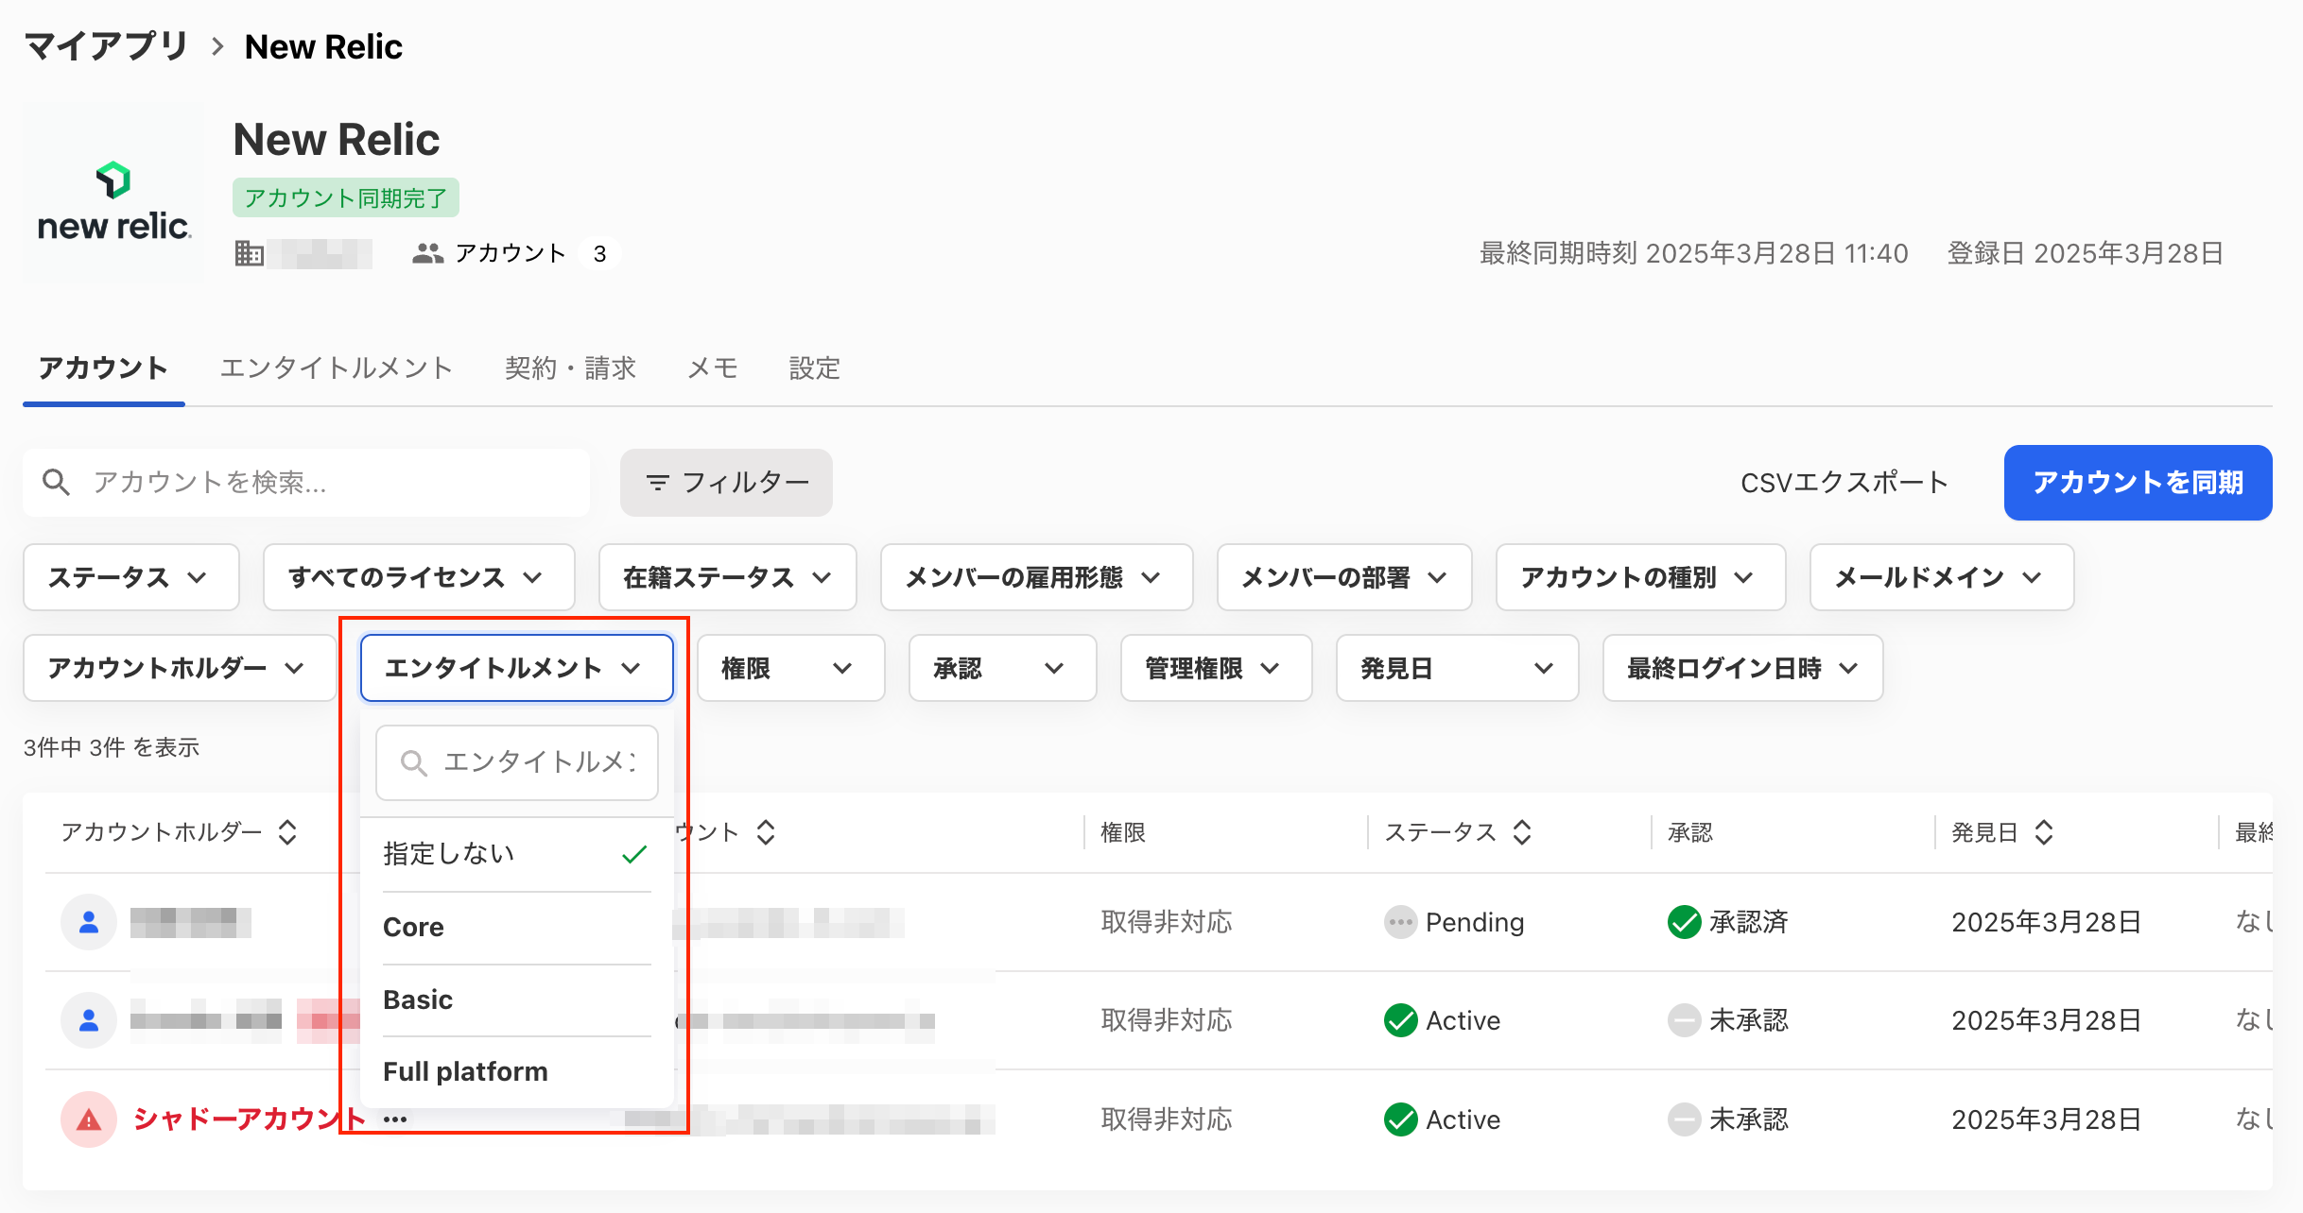Image resolution: width=2303 pixels, height=1213 pixels.
Task: Sort by アカウントホルダー column arrows
Action: point(287,832)
